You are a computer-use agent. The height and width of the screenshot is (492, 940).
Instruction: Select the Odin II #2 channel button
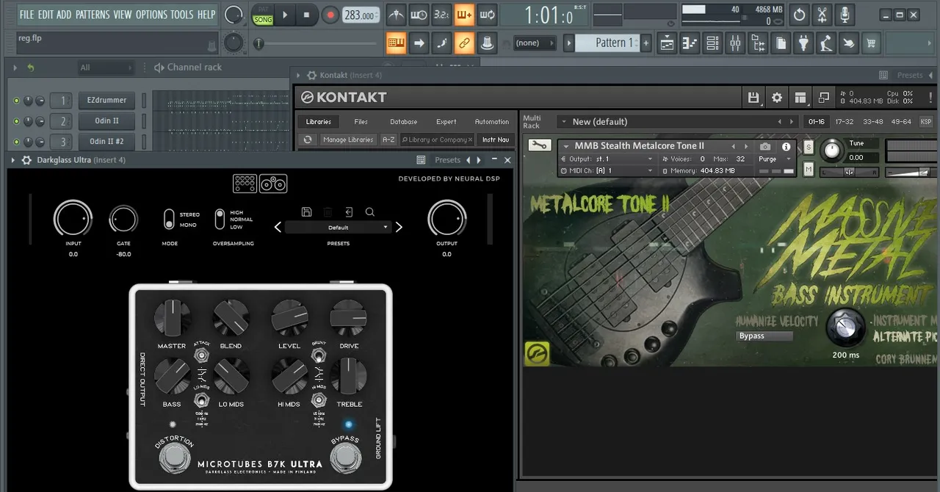(106, 142)
